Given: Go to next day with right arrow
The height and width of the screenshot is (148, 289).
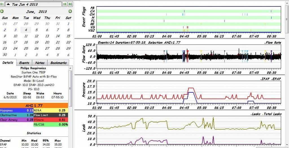Looking at the screenshot, I should coord(64,4).
